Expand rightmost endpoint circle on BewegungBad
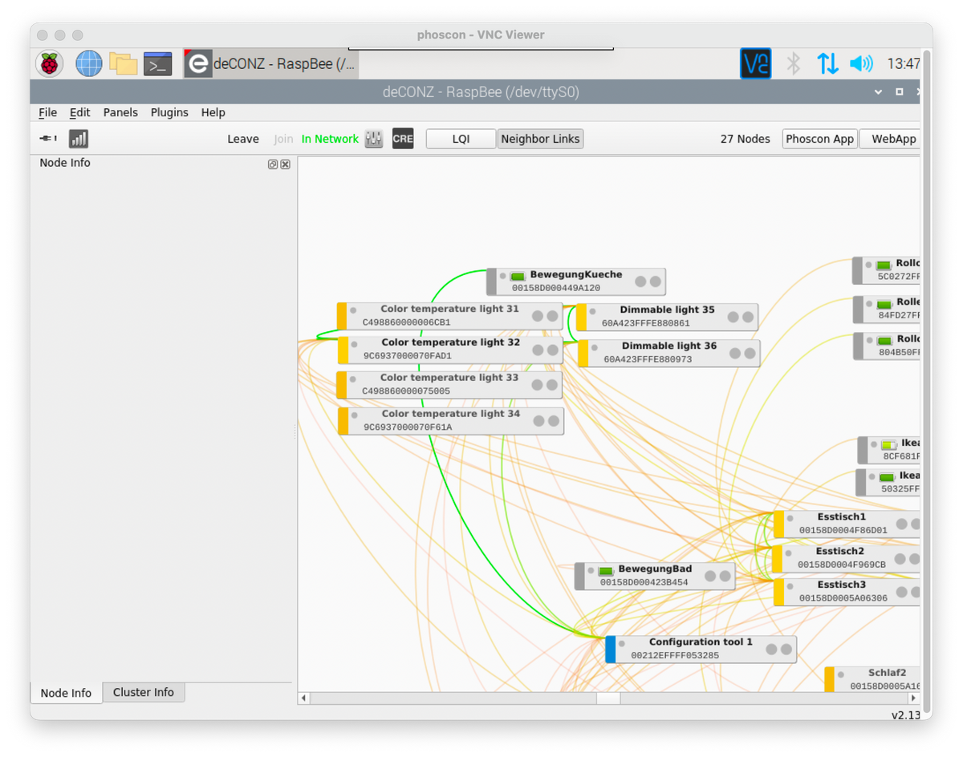The height and width of the screenshot is (757, 963). point(725,576)
